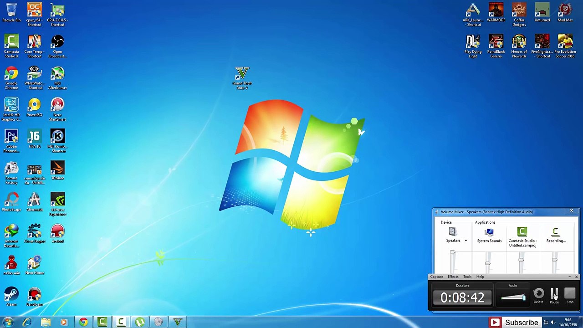
Task: Select the Adobe Photoshop desktop icon
Action: pos(11,141)
